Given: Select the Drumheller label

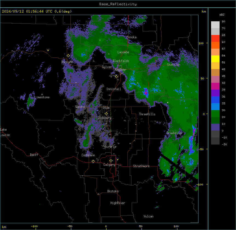Looking at the screenshot, I should 175,133.
